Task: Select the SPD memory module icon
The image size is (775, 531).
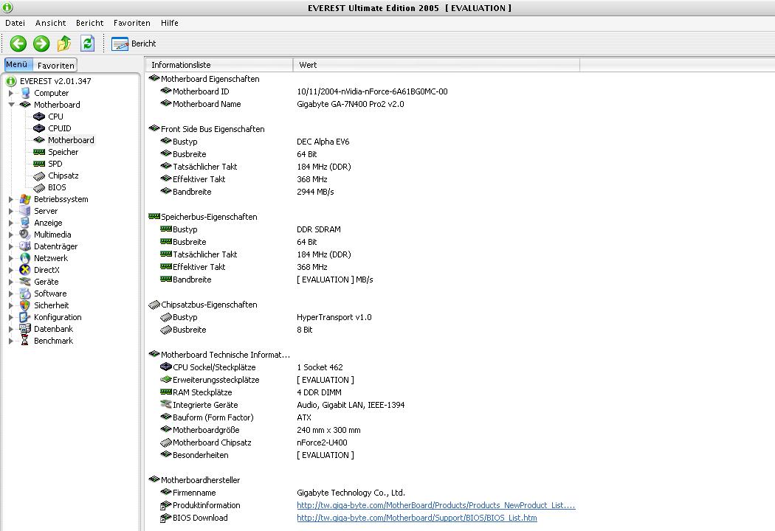Action: (x=39, y=164)
